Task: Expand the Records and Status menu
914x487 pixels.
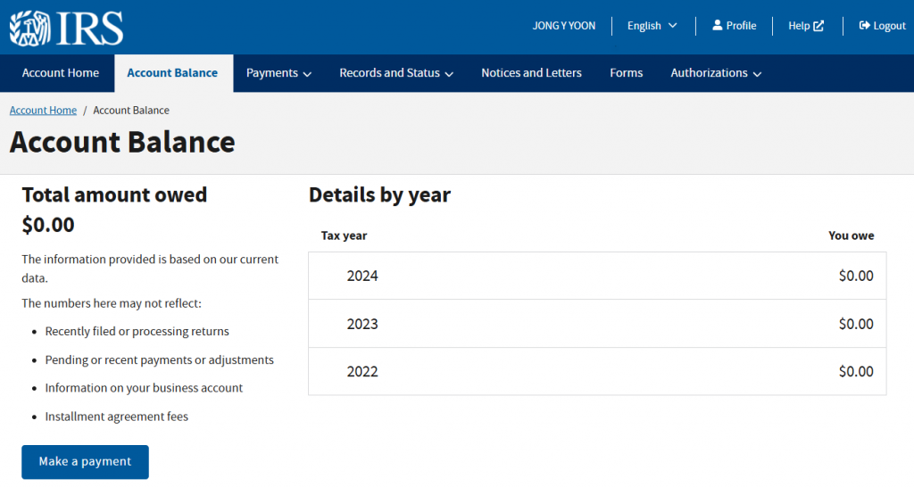Action: [396, 73]
